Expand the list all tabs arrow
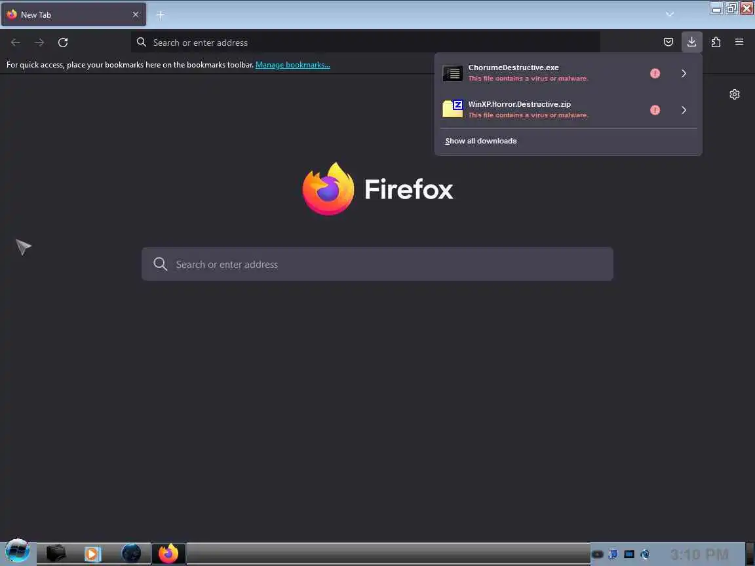This screenshot has width=755, height=566. (669, 14)
